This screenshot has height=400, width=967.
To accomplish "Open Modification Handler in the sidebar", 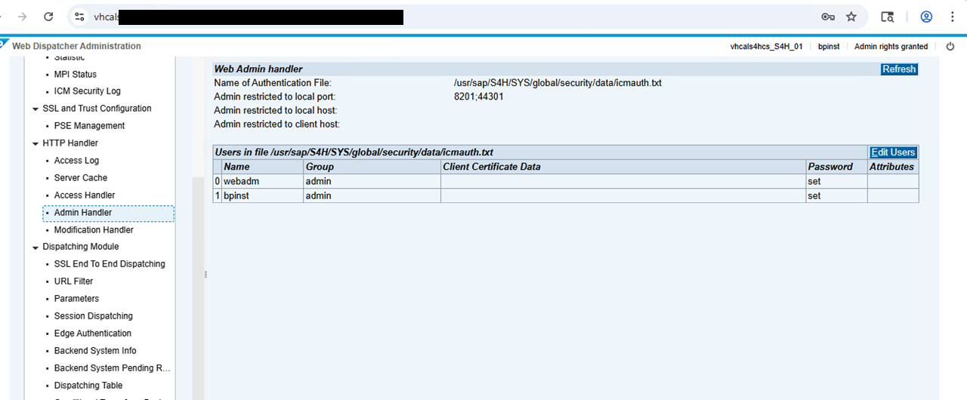I will pos(94,230).
